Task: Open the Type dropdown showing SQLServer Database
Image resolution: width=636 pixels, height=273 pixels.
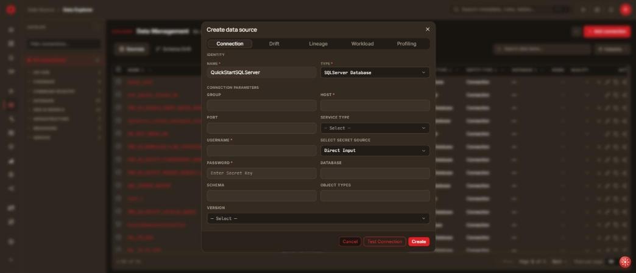Action: [x=375, y=72]
